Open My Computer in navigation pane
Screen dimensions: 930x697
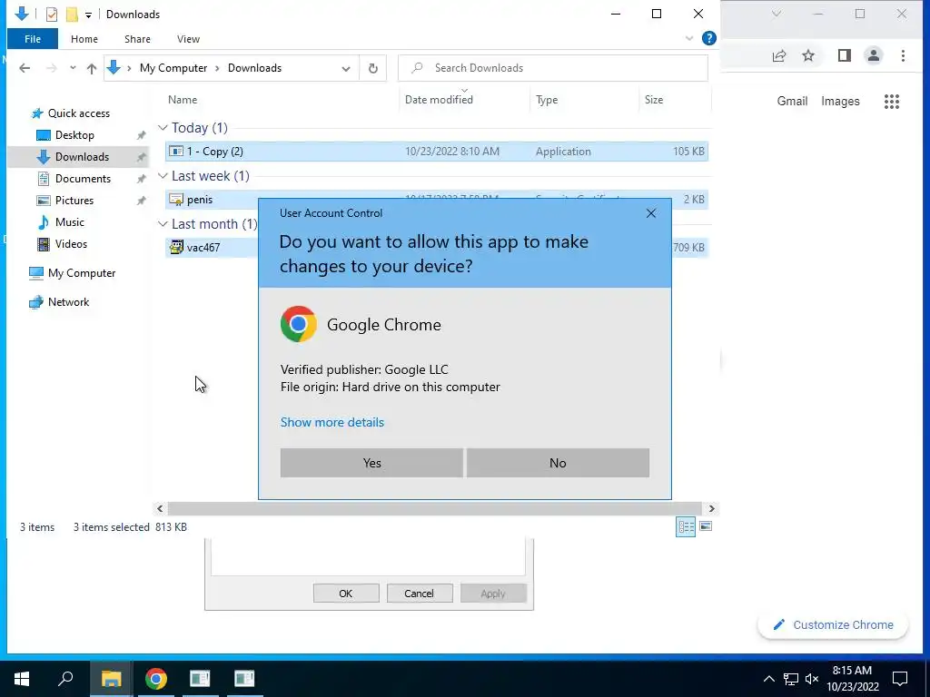pos(81,273)
